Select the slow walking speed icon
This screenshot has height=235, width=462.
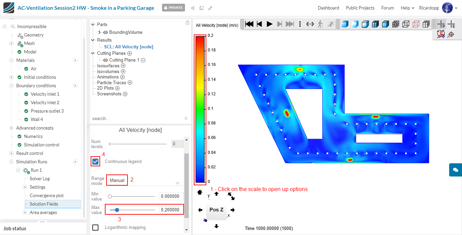tap(320, 24)
